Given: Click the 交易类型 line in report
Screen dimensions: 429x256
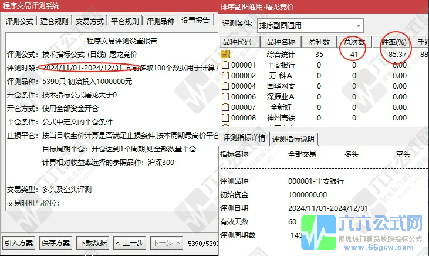Looking at the screenshot, I should [49, 190].
